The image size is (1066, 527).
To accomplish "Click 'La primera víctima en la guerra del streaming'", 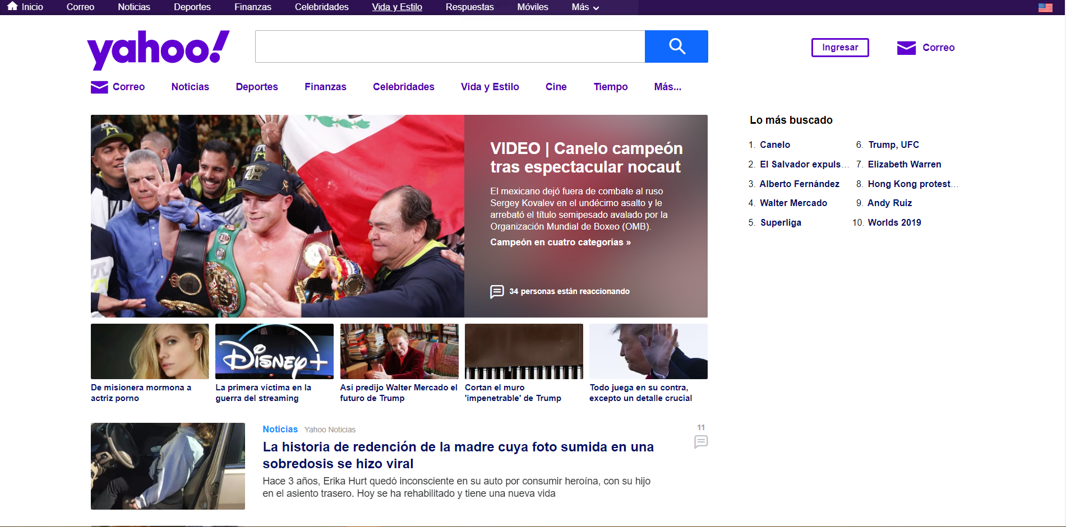I will coord(264,393).
